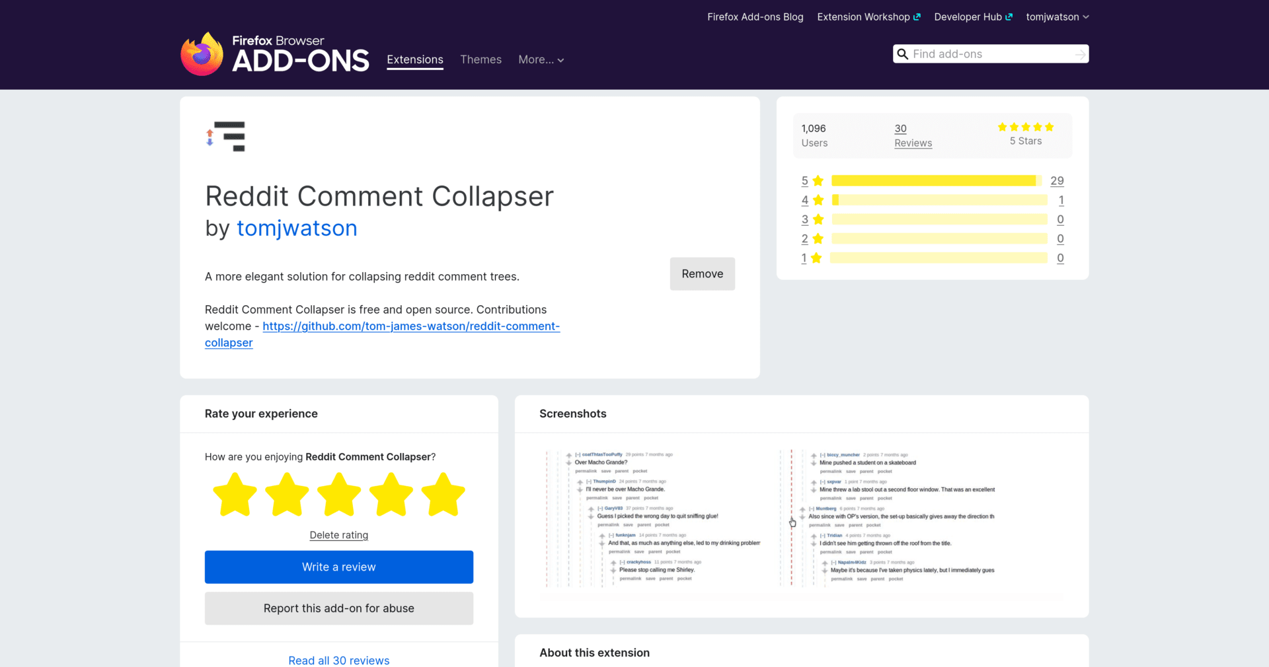Set rating to two stars
The width and height of the screenshot is (1269, 667).
287,495
